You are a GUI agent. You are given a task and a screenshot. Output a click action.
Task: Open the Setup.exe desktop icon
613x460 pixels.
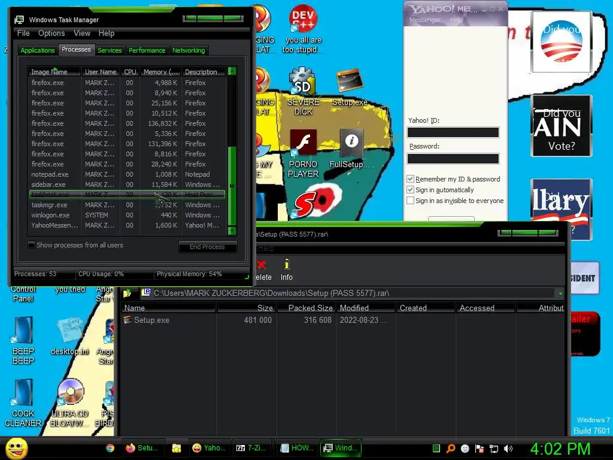(x=350, y=81)
